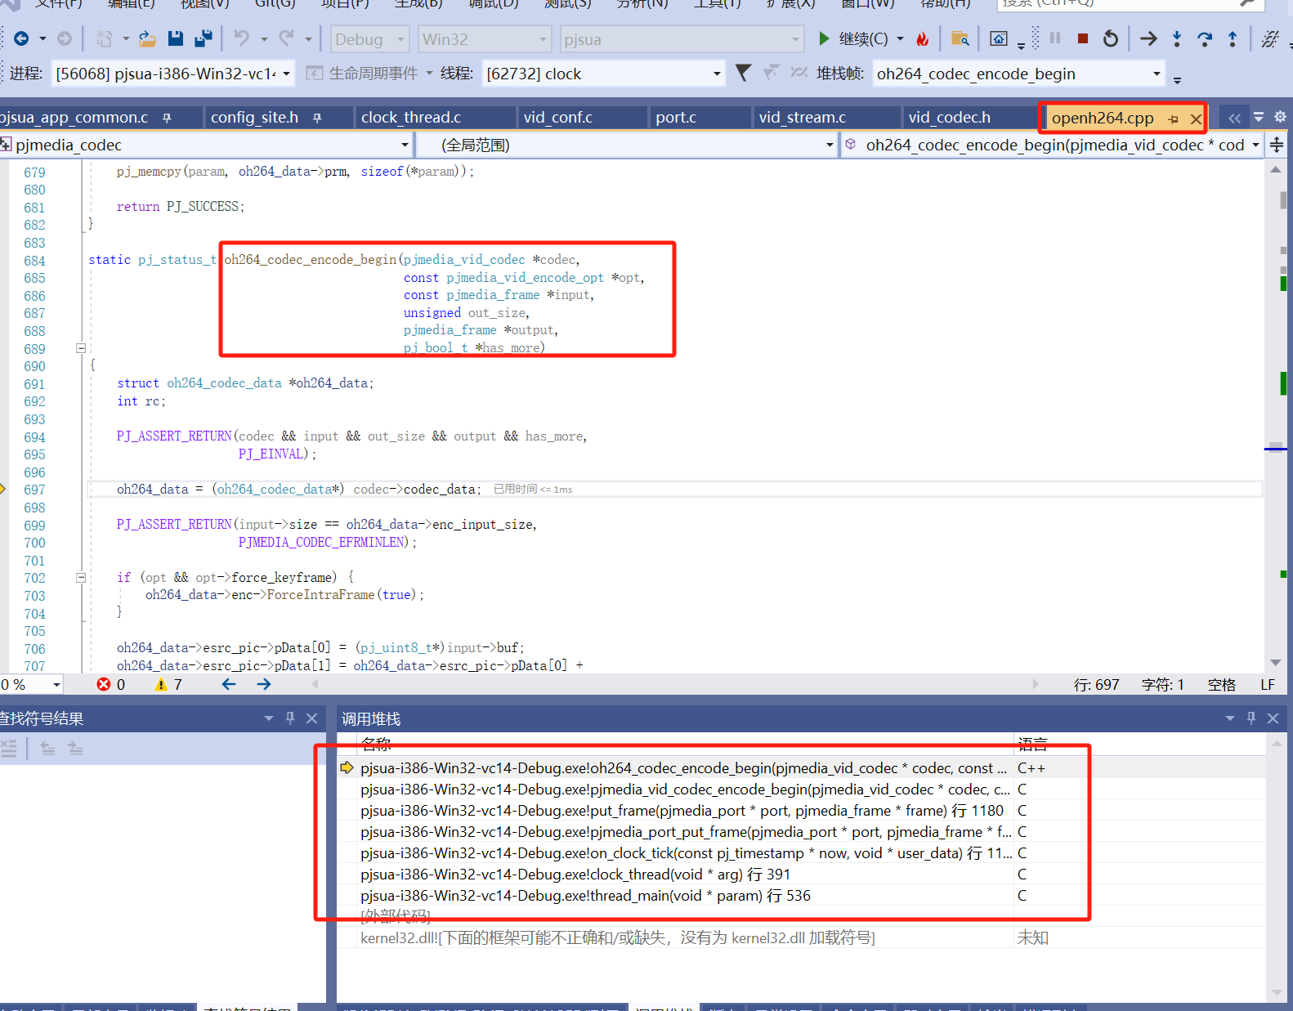Open the clock_thread.c tab

pos(411,118)
